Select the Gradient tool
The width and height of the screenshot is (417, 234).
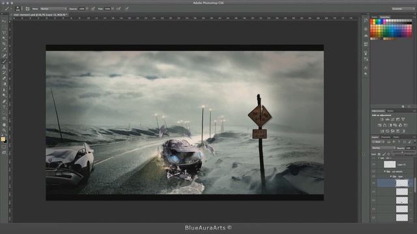4,84
